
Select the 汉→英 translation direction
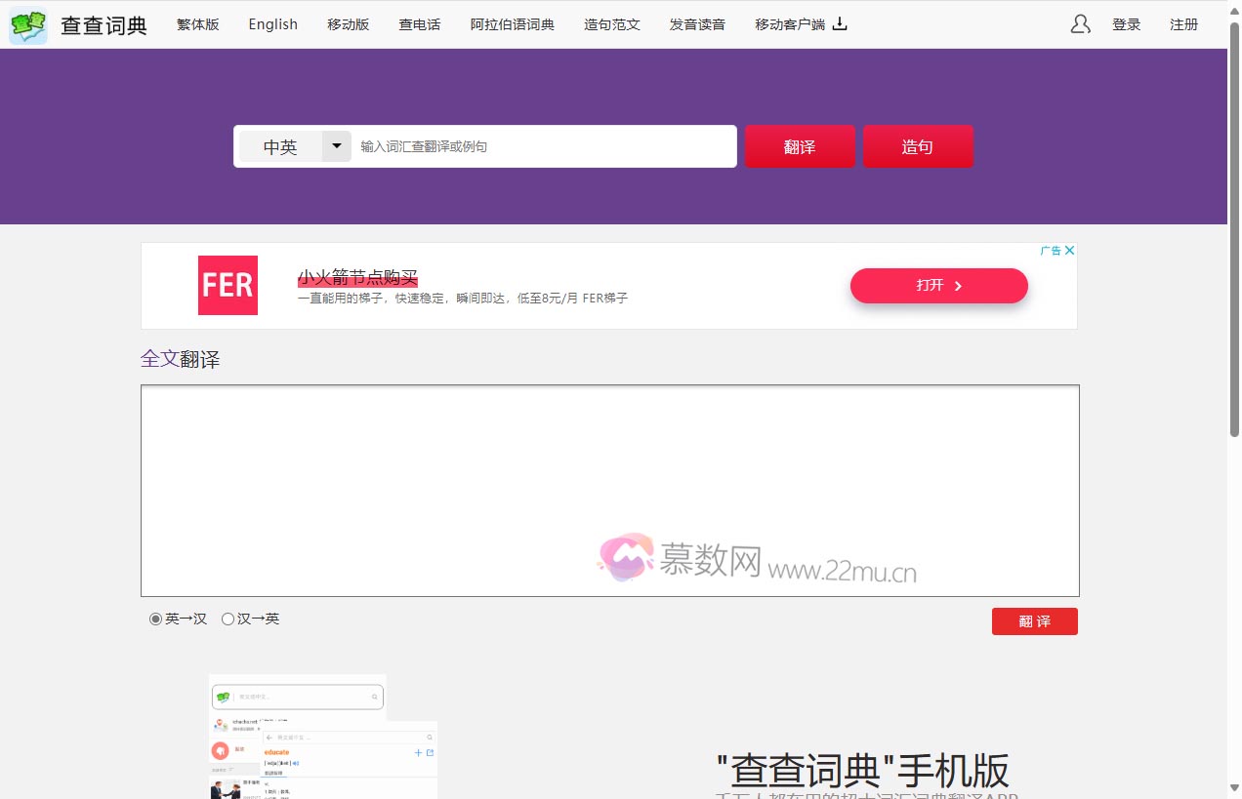228,619
